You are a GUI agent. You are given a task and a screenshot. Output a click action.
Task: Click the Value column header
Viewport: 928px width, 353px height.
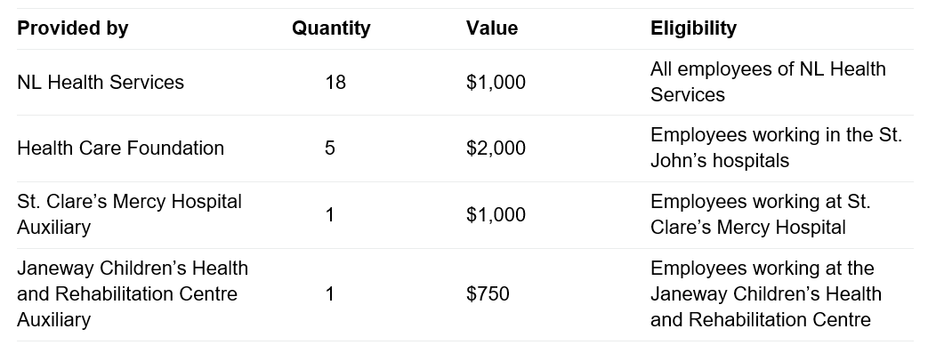492,28
